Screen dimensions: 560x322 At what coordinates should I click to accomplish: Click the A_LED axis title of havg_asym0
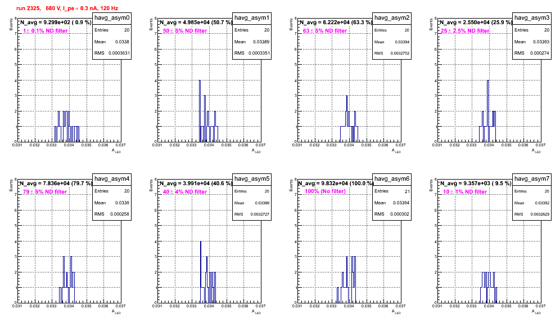tap(116, 151)
